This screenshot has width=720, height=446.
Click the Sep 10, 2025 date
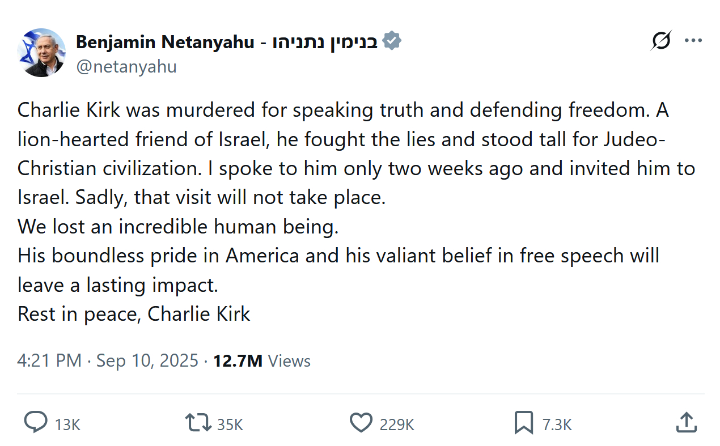click(x=147, y=361)
